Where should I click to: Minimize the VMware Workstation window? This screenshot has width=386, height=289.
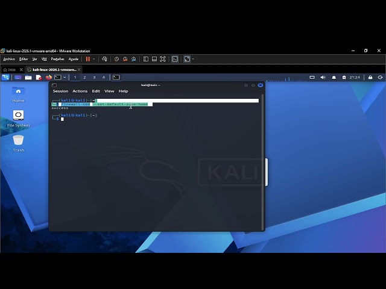pos(353,51)
